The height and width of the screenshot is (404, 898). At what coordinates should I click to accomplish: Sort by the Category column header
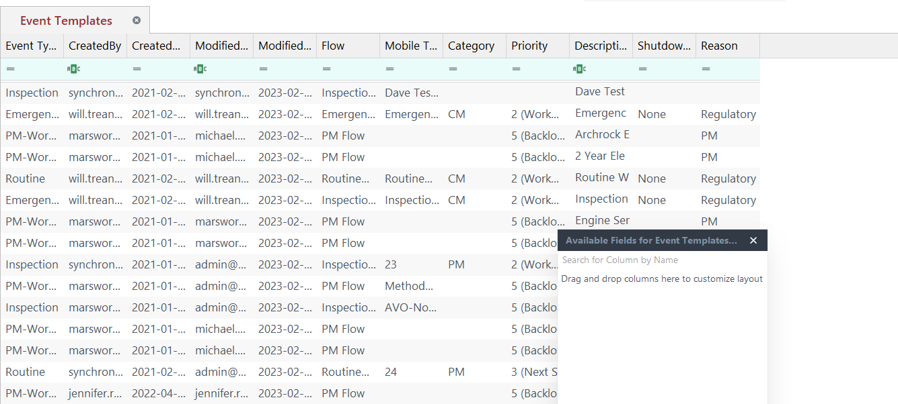point(474,46)
